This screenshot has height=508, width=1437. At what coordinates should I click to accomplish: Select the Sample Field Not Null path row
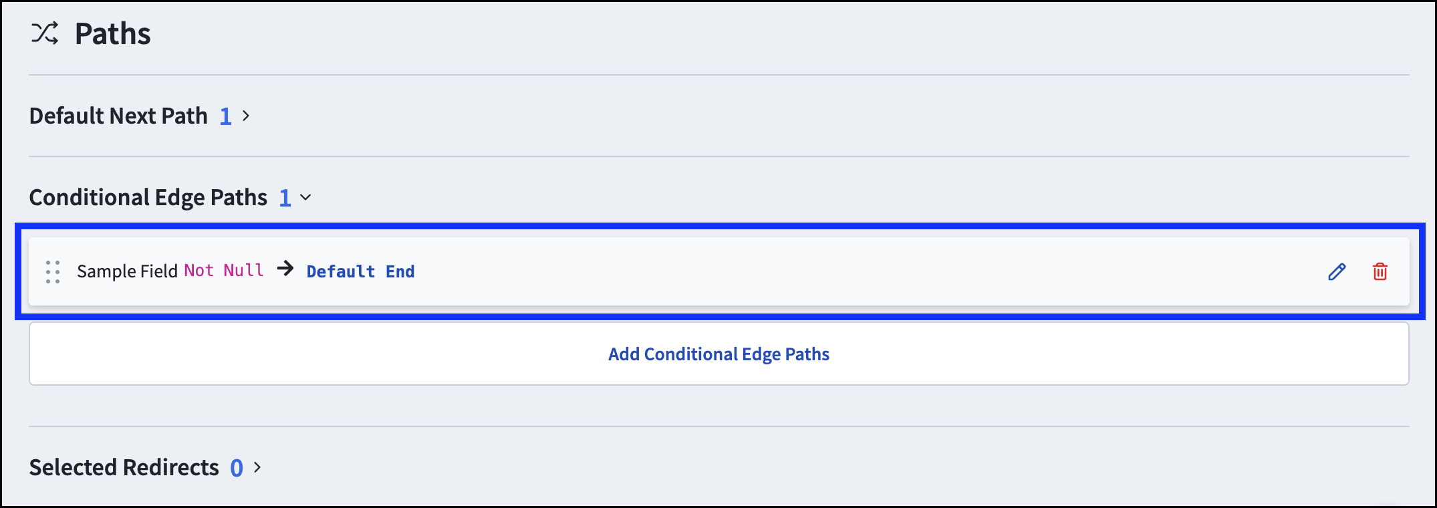(x=719, y=271)
